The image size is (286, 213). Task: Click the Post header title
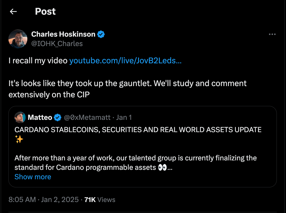coord(45,12)
